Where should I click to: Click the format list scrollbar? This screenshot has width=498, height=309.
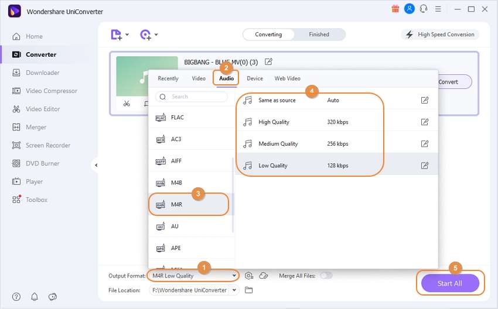(233, 195)
